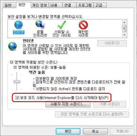
Task: Switch to the 개인 정보 tab
Action: [x=40, y=5]
